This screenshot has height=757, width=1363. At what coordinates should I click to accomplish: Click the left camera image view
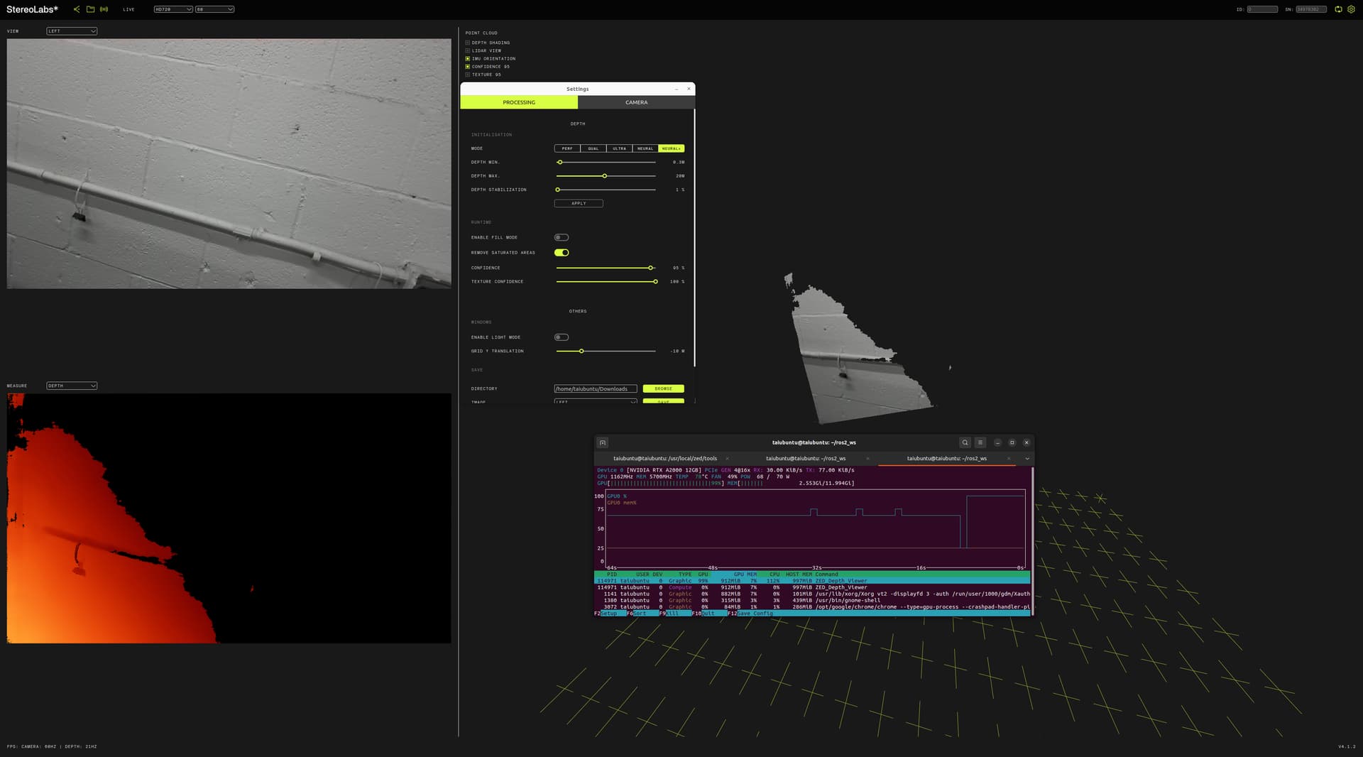click(x=229, y=163)
